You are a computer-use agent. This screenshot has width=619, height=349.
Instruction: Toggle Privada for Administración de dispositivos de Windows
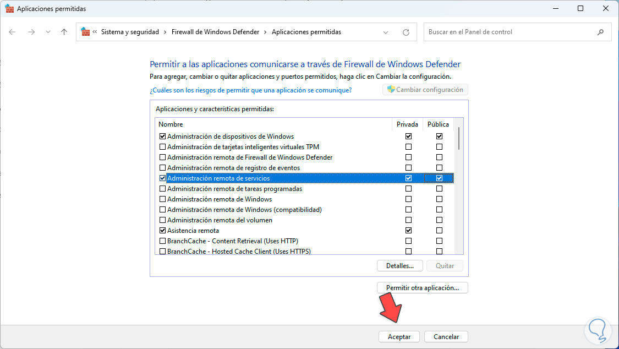click(409, 136)
